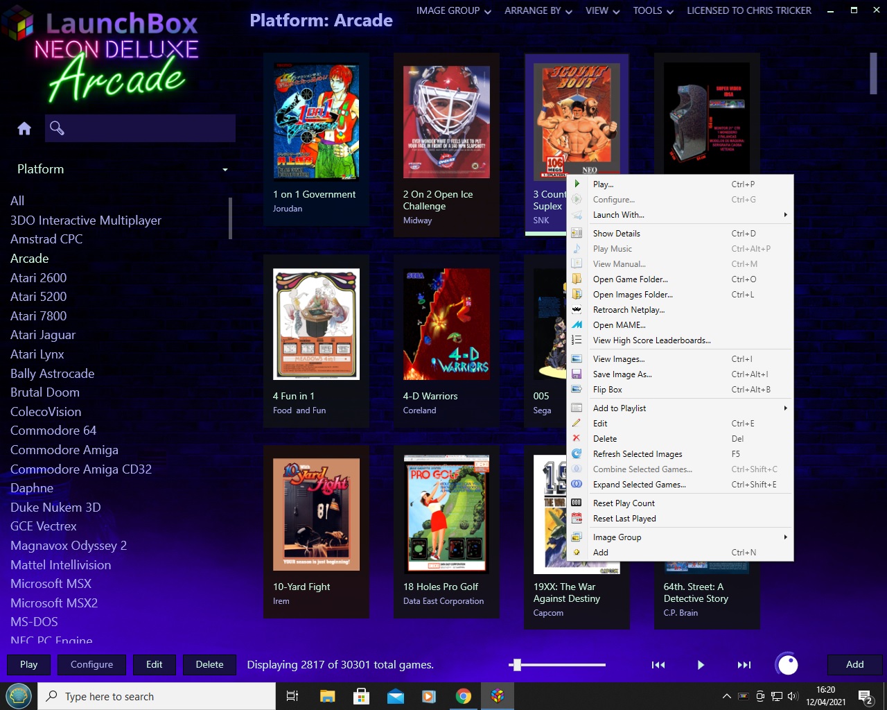Screen dimensions: 887x710
Task: Click the round LaunchBox music player icon
Action: pos(788,664)
